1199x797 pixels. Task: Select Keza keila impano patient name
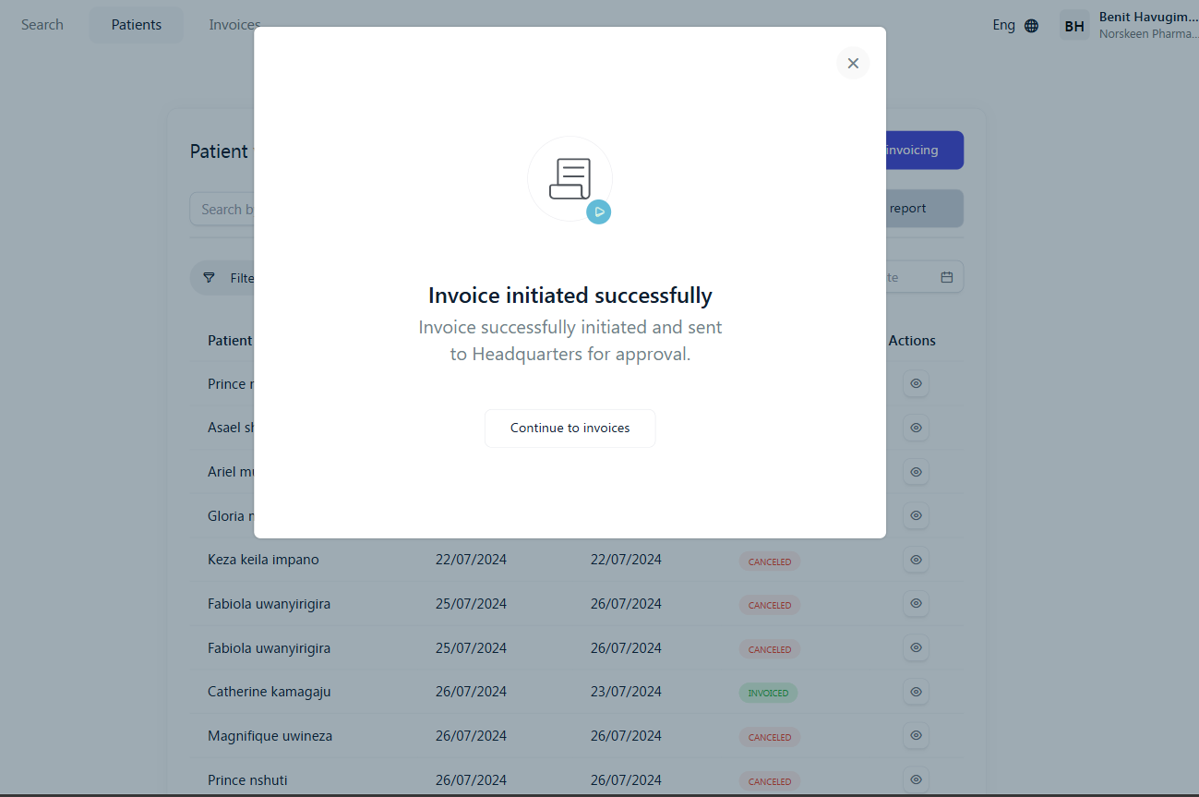263,560
